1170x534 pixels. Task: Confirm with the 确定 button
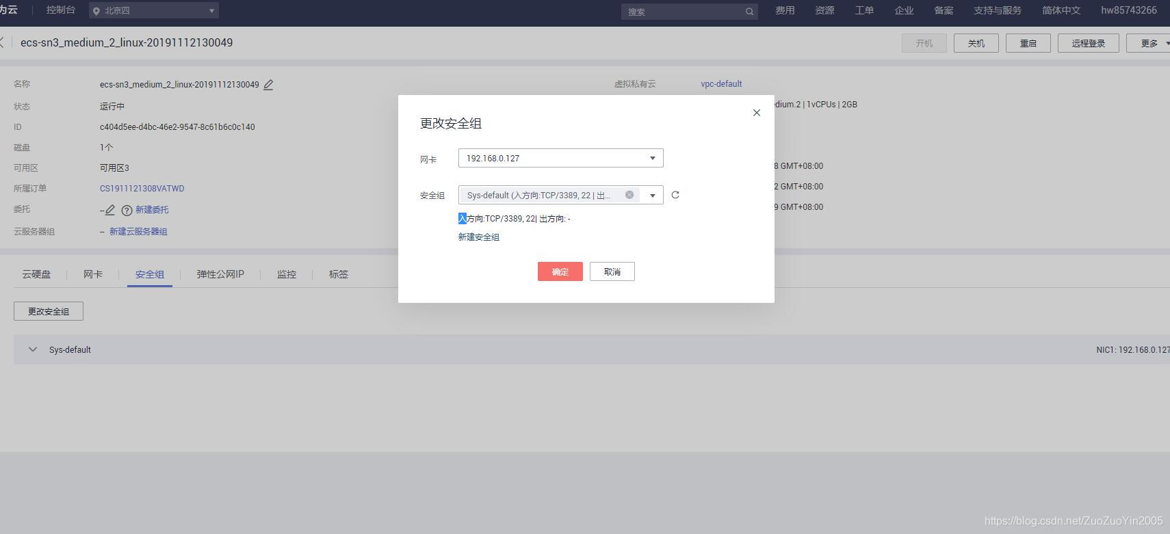click(560, 271)
